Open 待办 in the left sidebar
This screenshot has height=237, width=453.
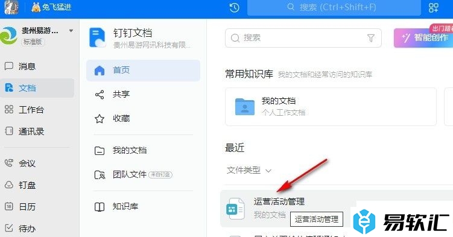tap(37, 229)
